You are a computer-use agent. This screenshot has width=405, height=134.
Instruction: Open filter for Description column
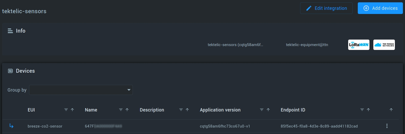click(181, 110)
